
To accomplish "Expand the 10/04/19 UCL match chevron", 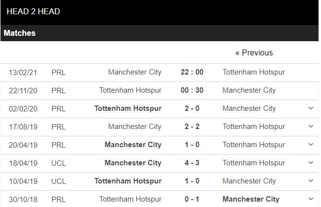I will pyautogui.click(x=311, y=181).
